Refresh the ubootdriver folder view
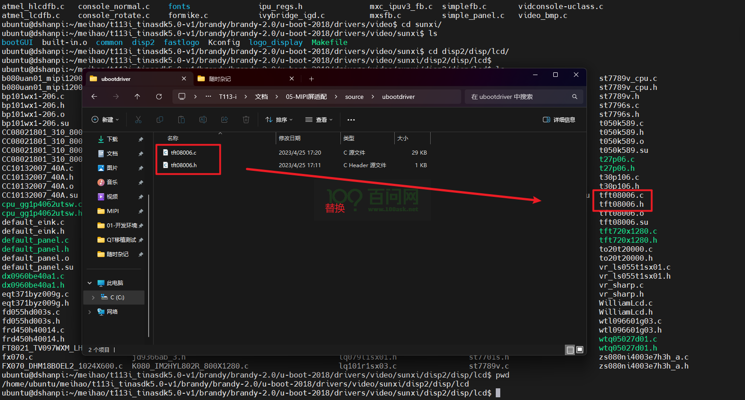 pos(159,97)
